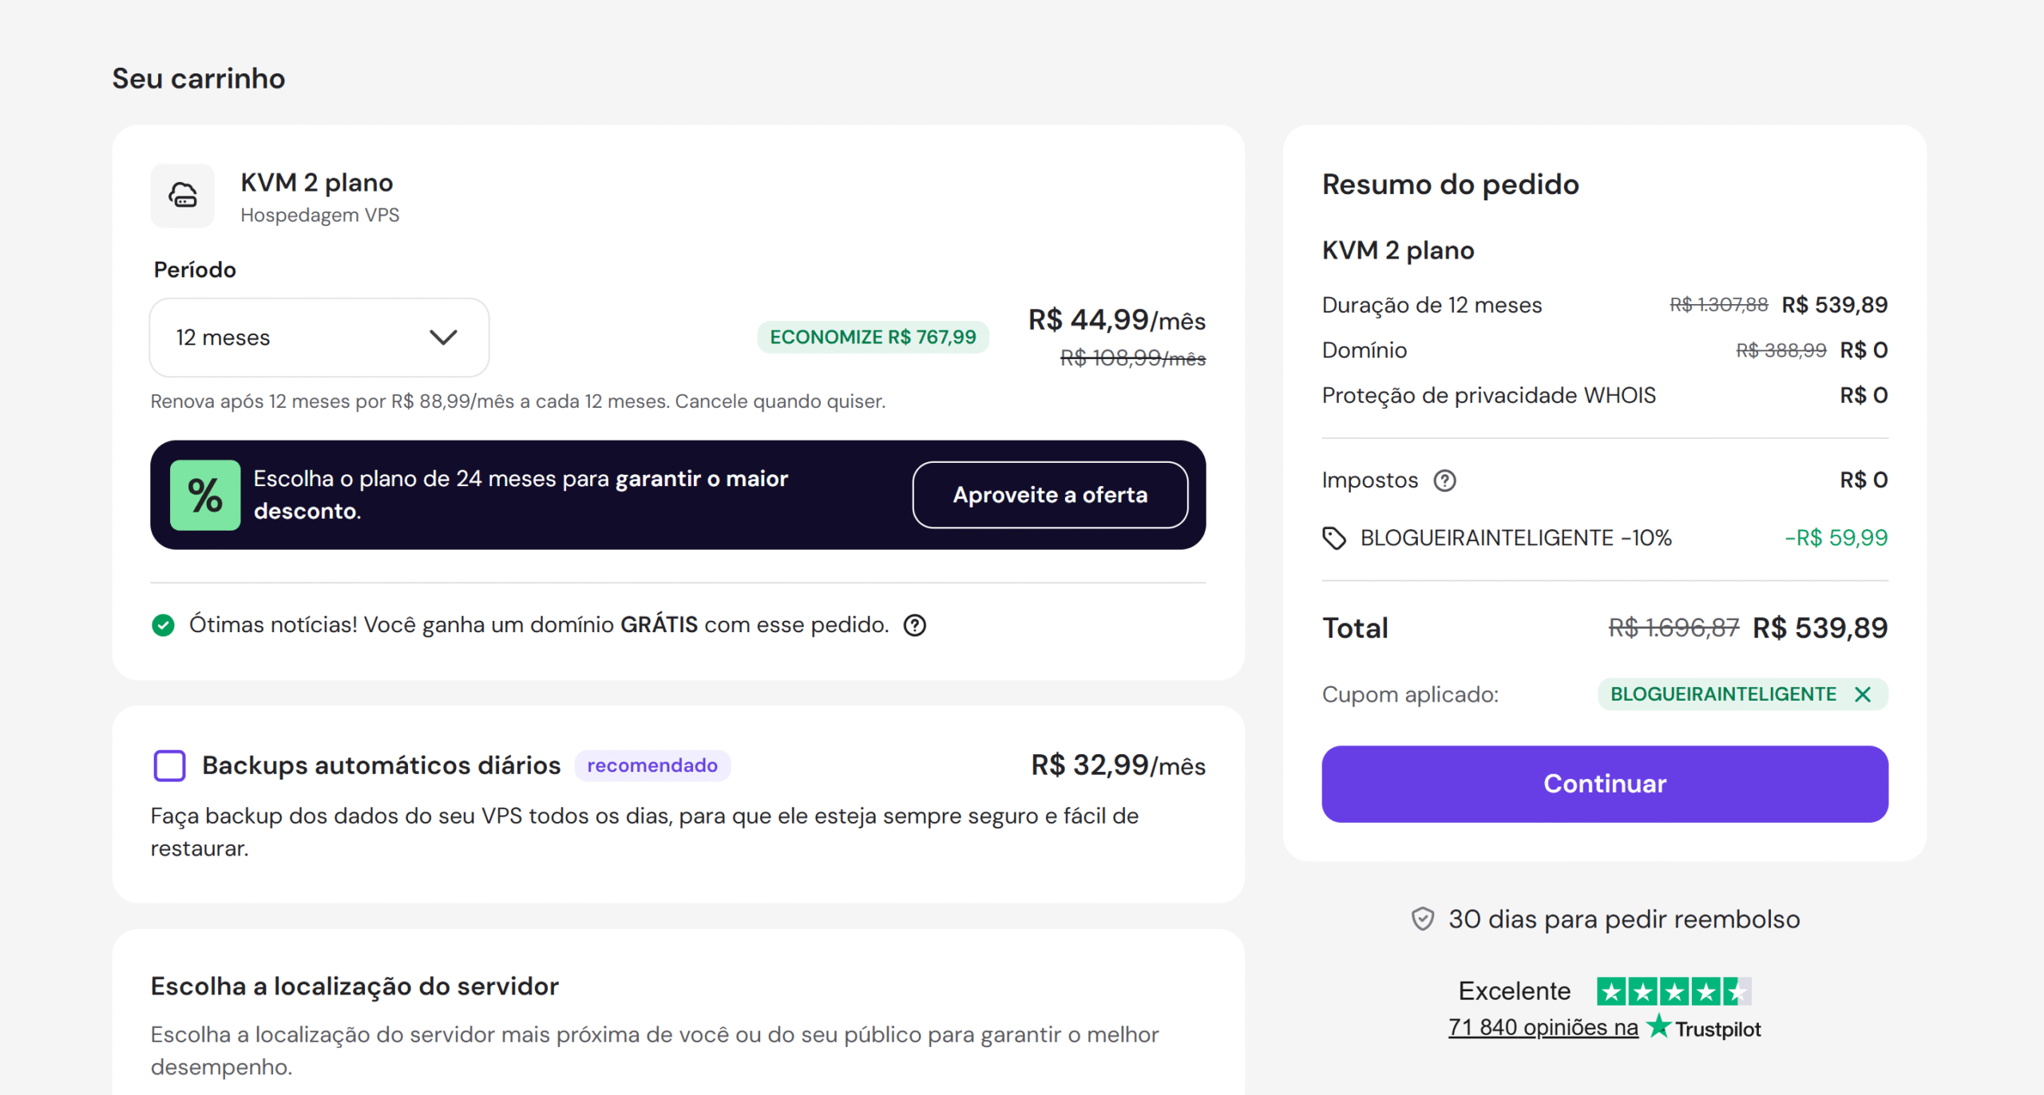
Task: Click the Seu carrinho page heading
Action: click(198, 78)
